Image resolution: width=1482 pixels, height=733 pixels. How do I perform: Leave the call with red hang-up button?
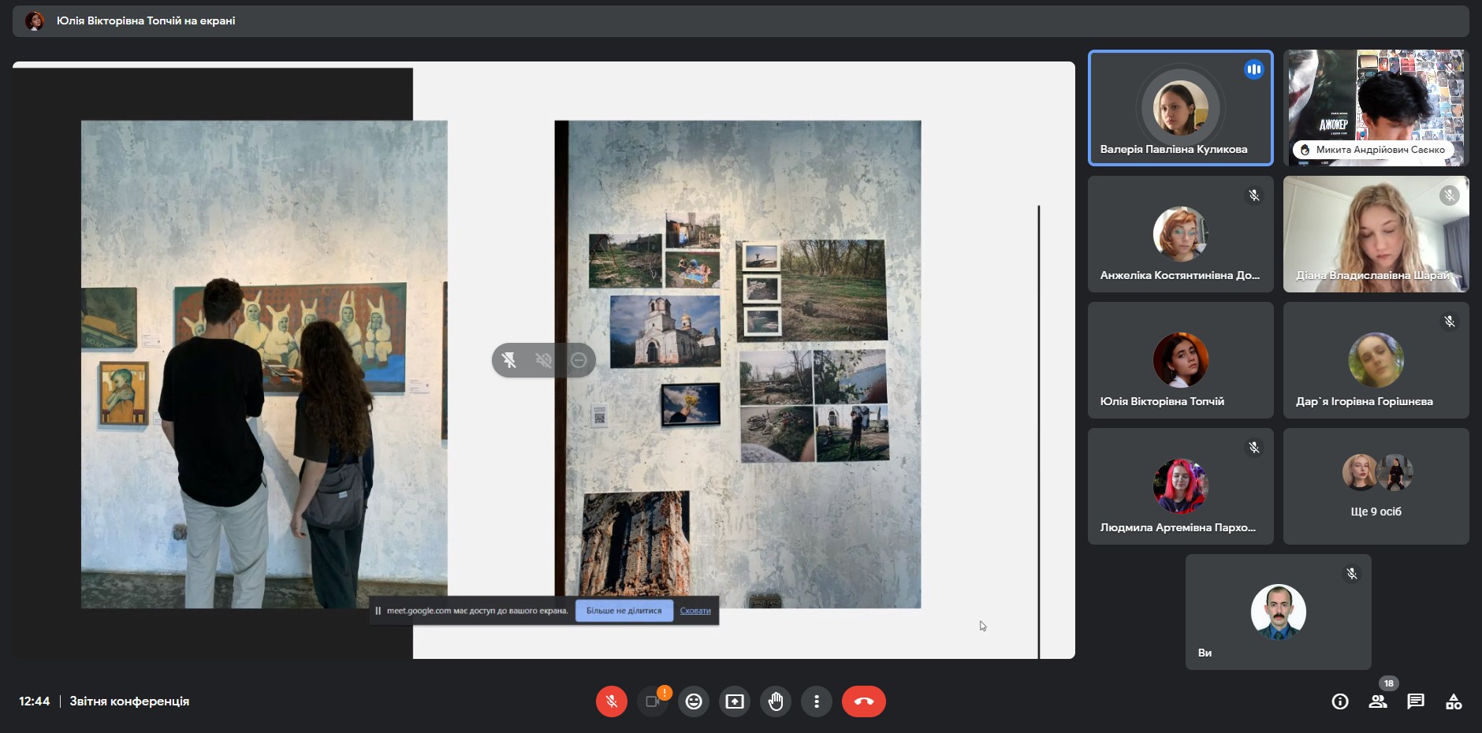863,701
